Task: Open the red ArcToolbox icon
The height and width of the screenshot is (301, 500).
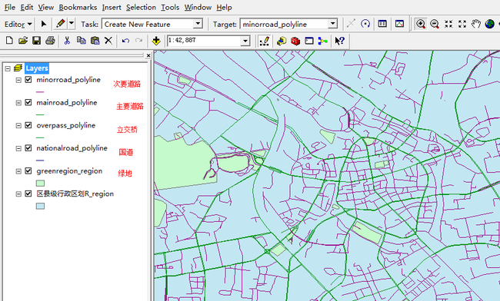Action: pos(295,41)
